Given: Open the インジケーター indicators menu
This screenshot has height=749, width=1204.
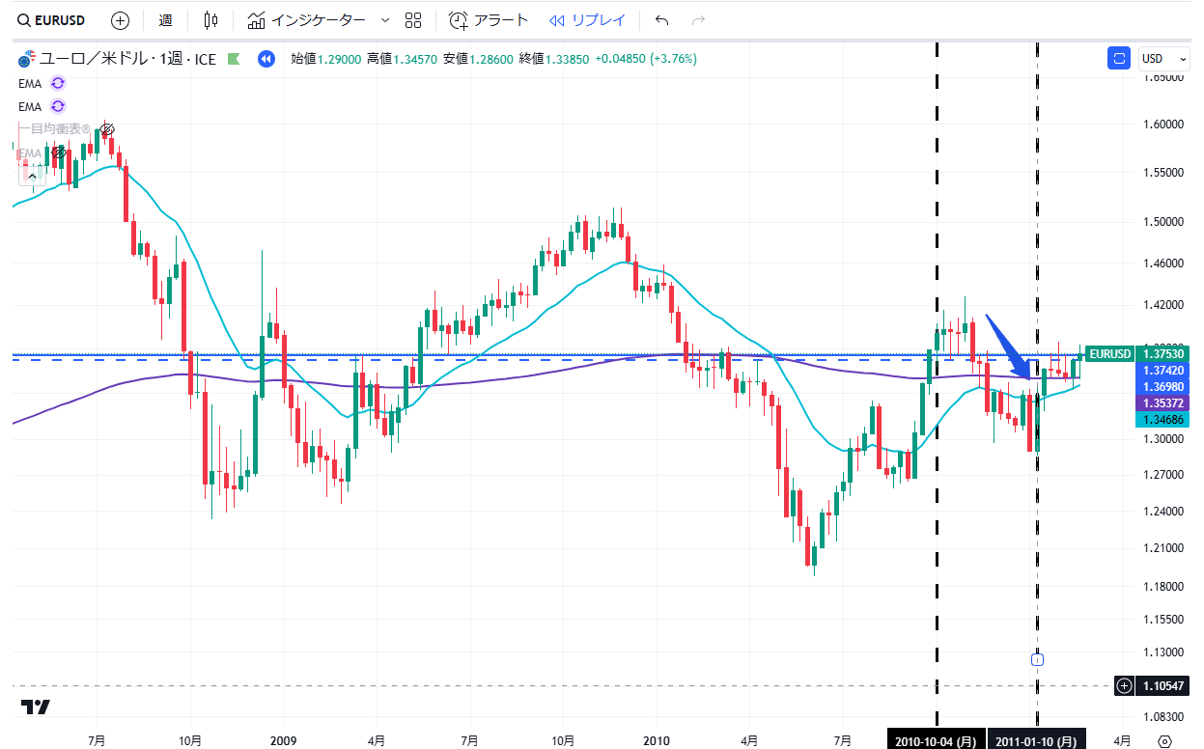Looking at the screenshot, I should (x=306, y=20).
